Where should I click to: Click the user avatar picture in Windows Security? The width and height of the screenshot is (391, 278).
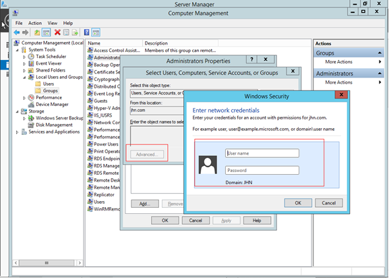point(208,165)
